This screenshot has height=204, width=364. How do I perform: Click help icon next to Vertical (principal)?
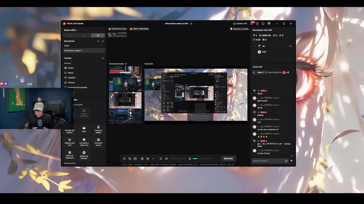(x=126, y=64)
